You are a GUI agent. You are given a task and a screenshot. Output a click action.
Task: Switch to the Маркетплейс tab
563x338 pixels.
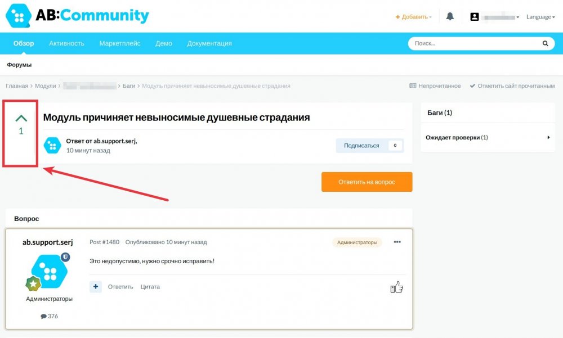point(120,43)
